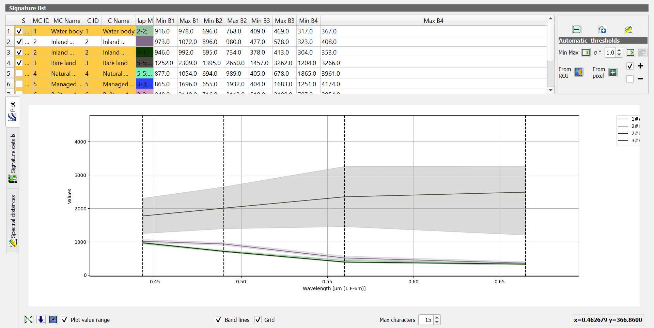Switch to the Signature details tab
Viewport: 654px width, 328px height.
tap(13, 158)
